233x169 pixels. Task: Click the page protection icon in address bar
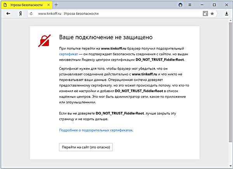pos(205,14)
